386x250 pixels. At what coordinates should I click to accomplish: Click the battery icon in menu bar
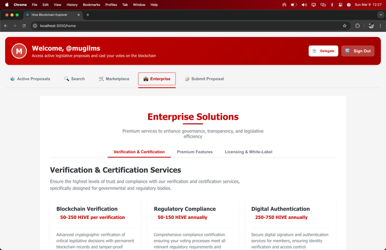point(294,5)
